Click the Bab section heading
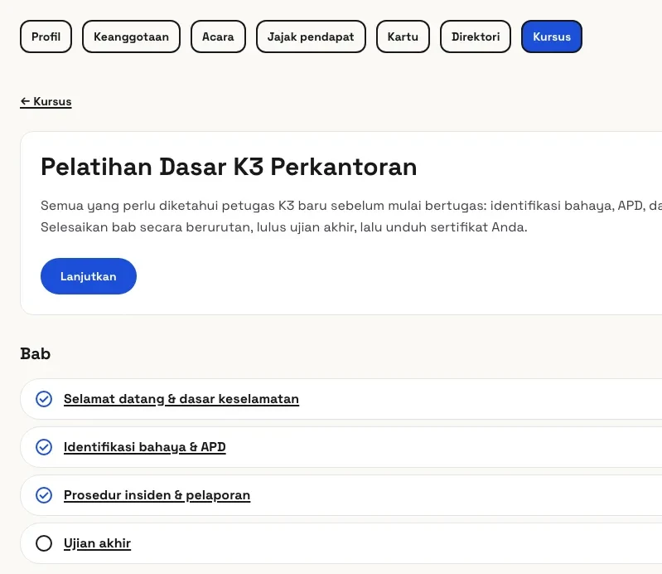The image size is (662, 574). point(36,354)
